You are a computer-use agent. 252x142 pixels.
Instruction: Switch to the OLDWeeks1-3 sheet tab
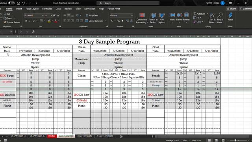(x=18, y=136)
